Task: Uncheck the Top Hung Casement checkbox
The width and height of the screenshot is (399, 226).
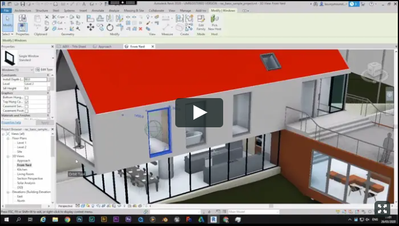Action: pos(27,102)
